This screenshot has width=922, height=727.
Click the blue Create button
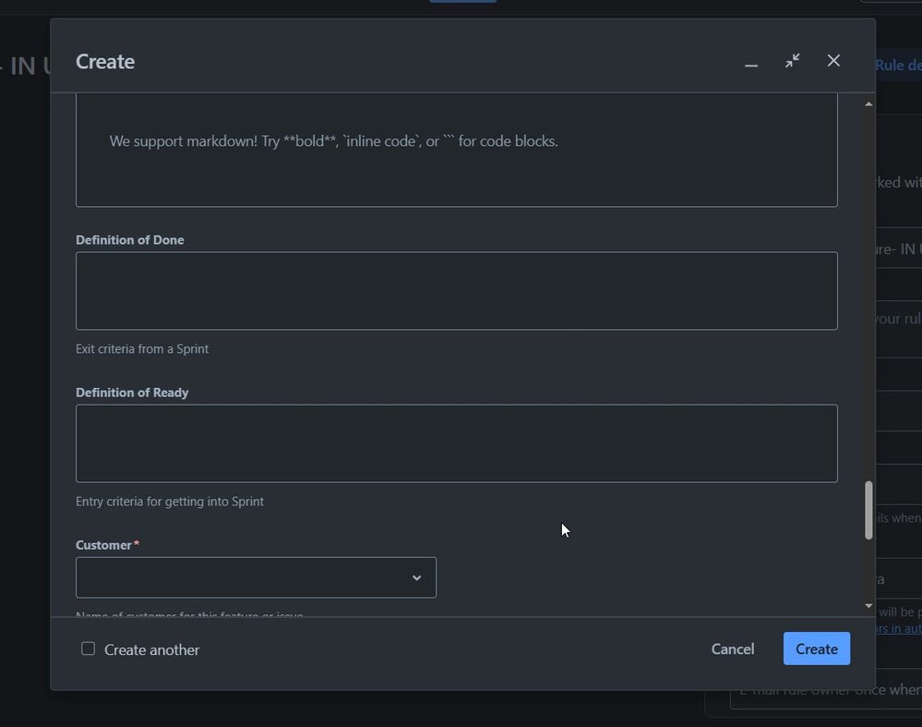click(x=816, y=648)
